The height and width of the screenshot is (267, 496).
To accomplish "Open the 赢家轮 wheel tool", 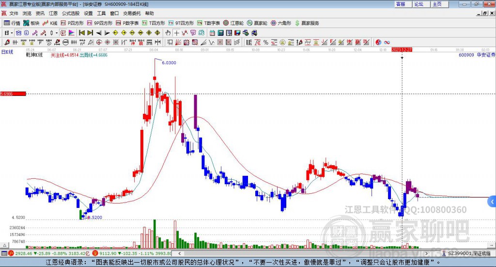I will click(x=257, y=23).
